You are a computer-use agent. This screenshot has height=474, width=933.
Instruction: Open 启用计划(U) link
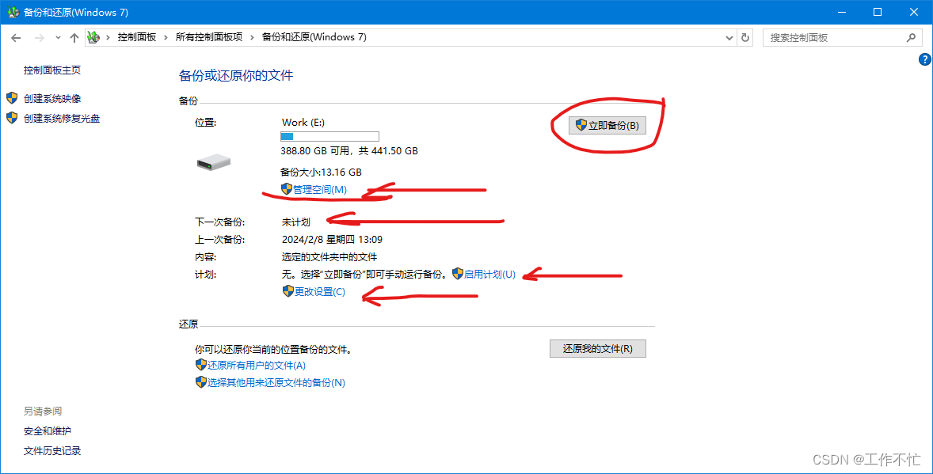[489, 274]
